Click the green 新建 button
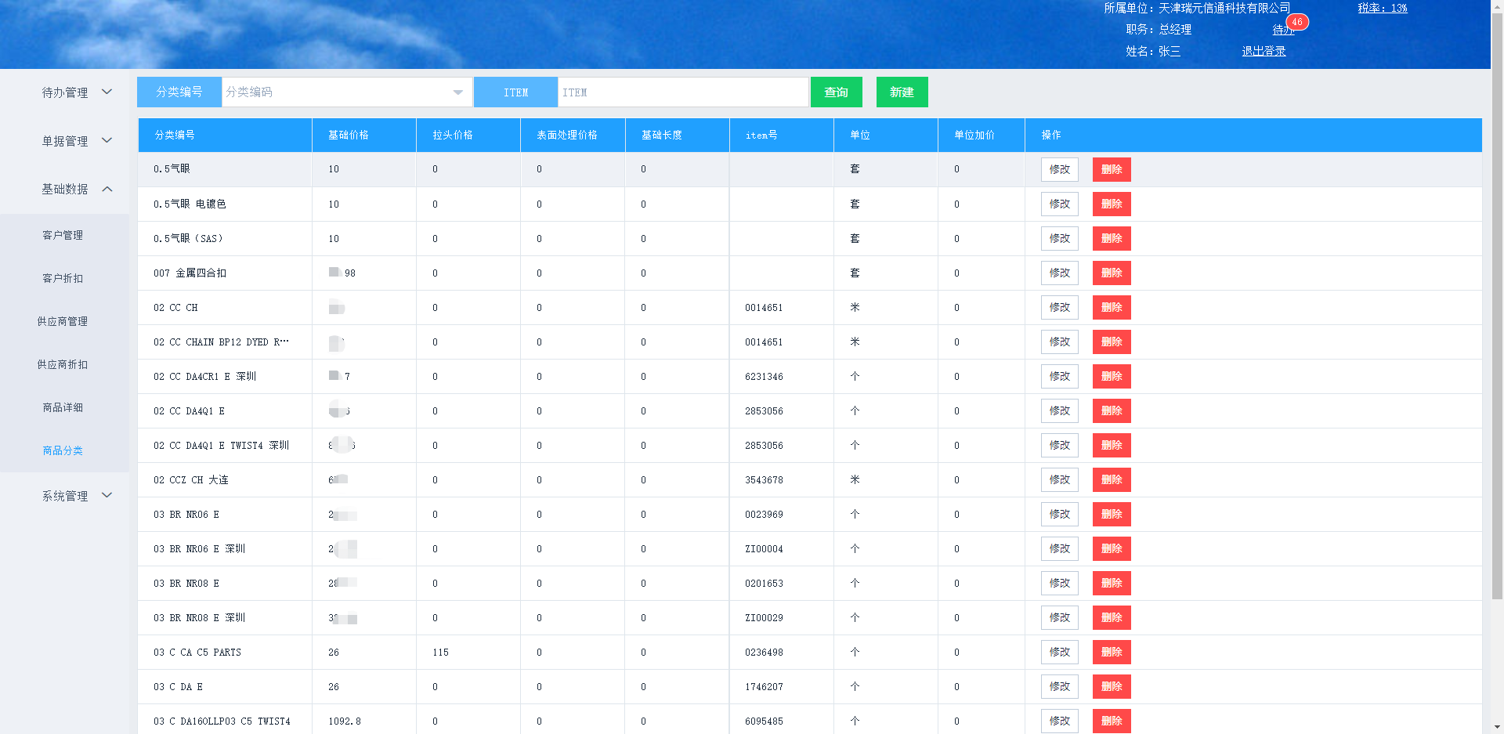 [x=902, y=92]
